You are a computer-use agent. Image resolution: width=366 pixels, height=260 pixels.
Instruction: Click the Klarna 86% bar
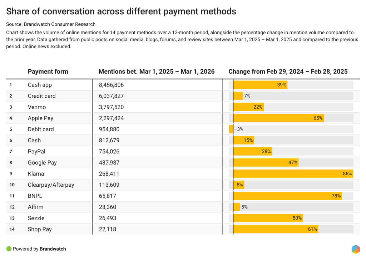point(293,174)
